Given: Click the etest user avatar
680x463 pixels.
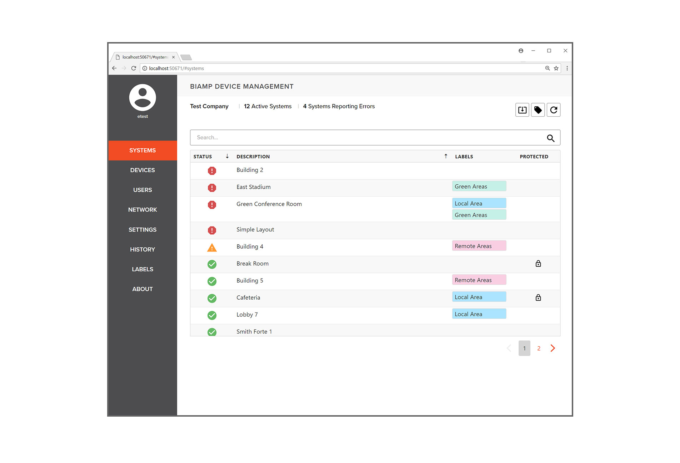Looking at the screenshot, I should point(142,98).
